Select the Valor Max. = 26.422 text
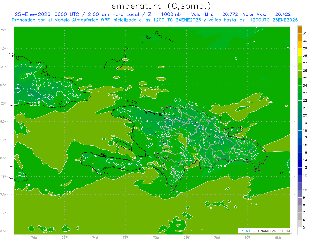This screenshot has width=312, height=241. point(266,14)
